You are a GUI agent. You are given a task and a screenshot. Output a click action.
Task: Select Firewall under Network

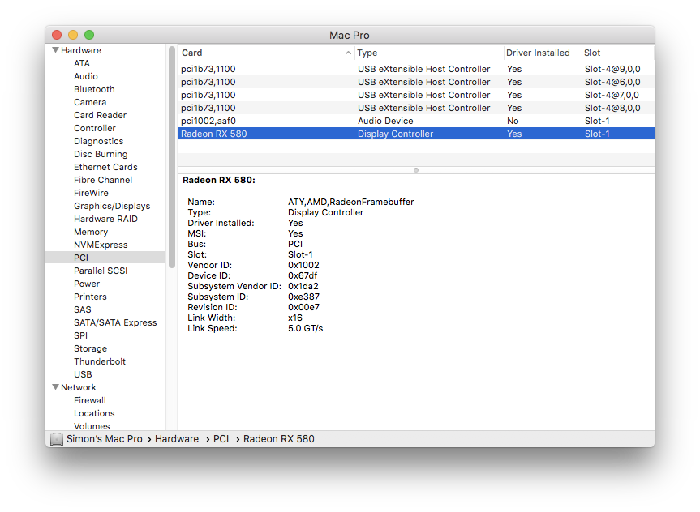[90, 400]
